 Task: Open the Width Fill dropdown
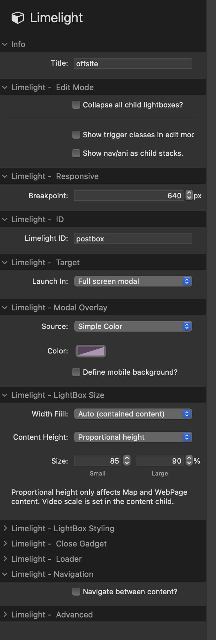tap(133, 414)
